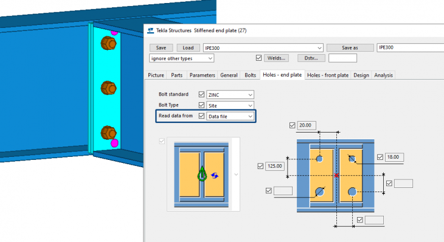The width and height of the screenshot is (444, 242).
Task: Click the Save button
Action: coord(161,47)
